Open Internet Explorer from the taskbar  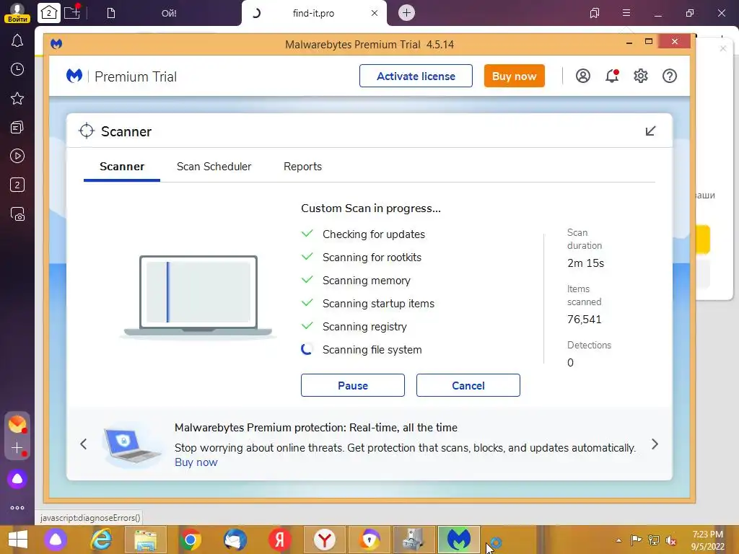click(x=101, y=540)
